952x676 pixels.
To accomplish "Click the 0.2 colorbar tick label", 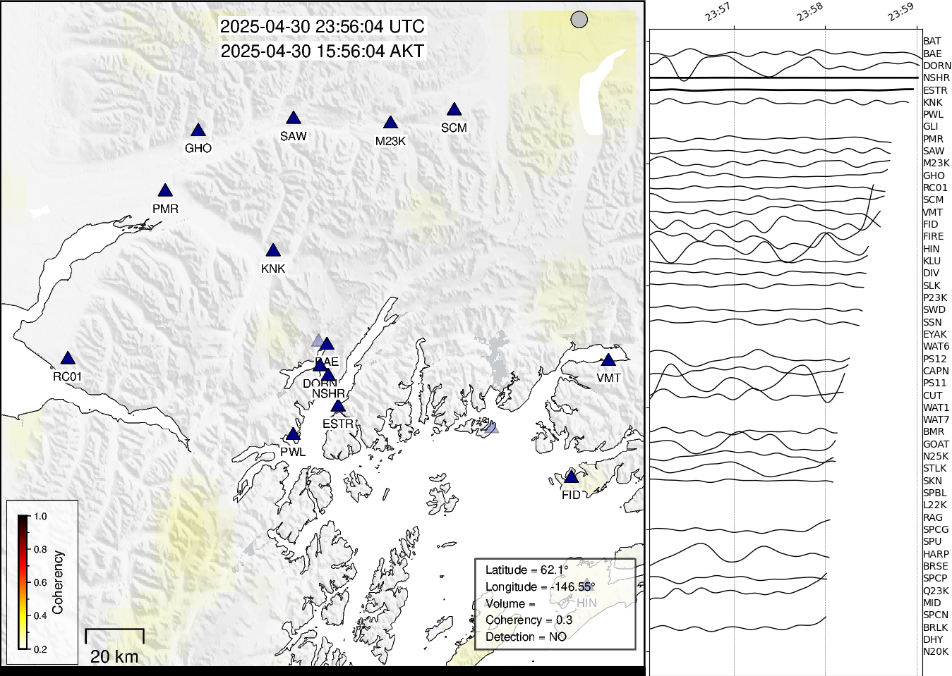I will (x=41, y=649).
